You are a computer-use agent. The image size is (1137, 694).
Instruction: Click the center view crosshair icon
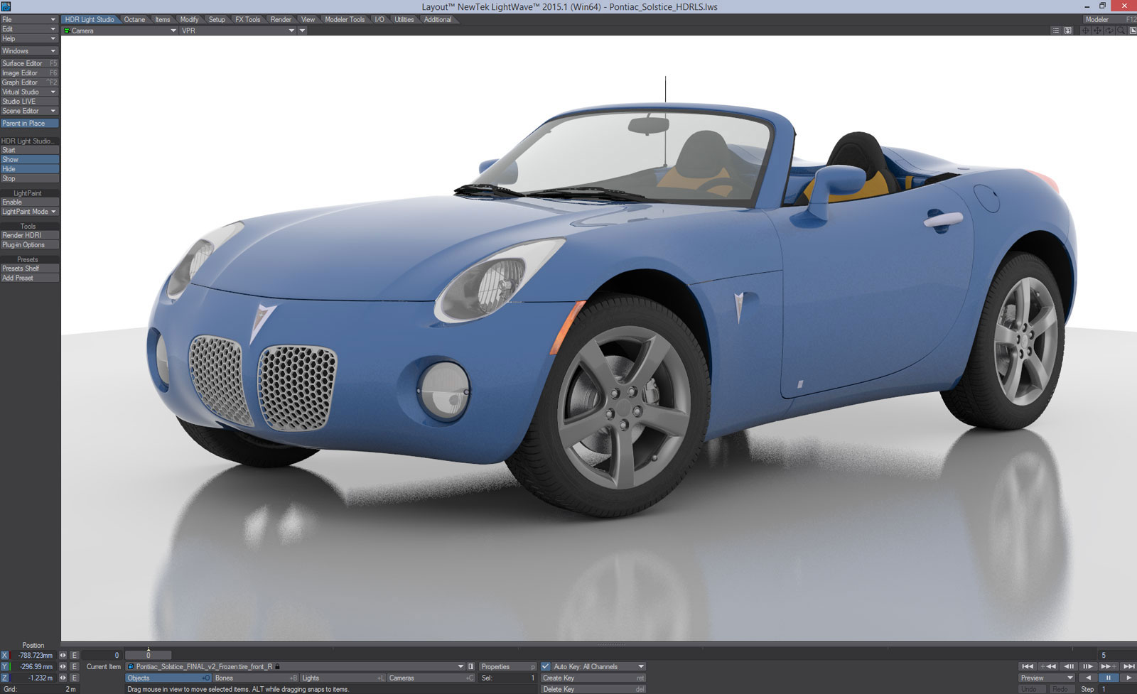click(1085, 31)
